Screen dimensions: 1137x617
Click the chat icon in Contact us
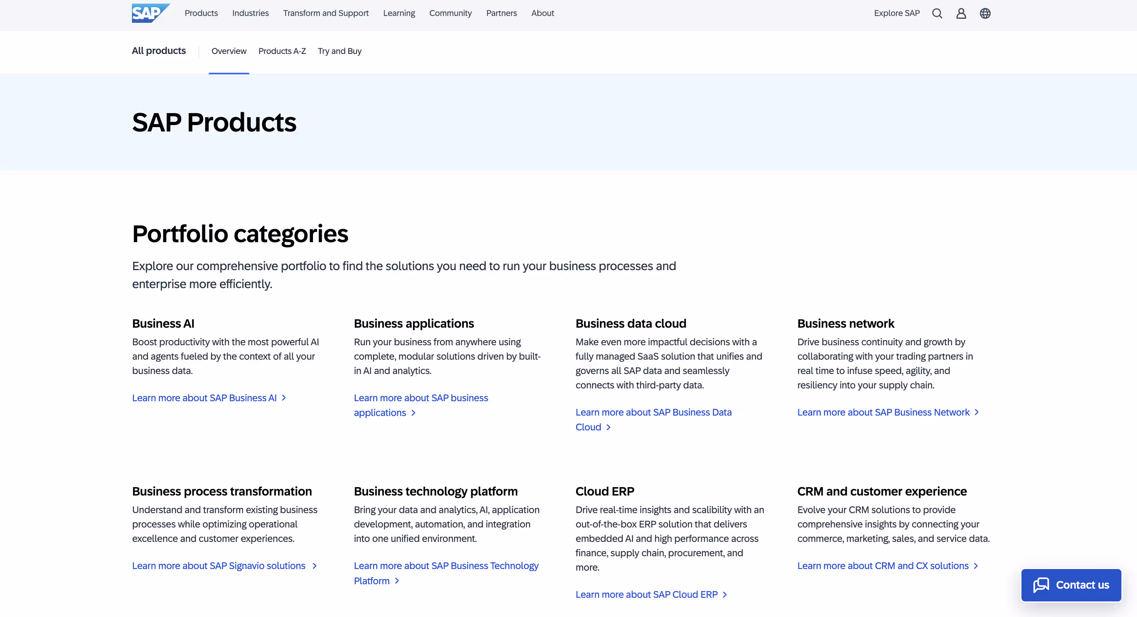pyautogui.click(x=1041, y=585)
